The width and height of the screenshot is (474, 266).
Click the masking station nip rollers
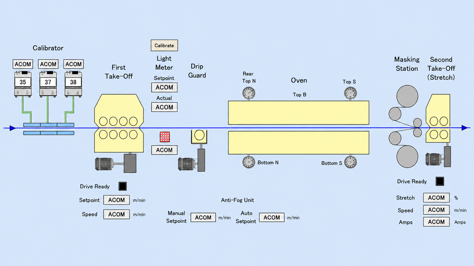point(417,127)
